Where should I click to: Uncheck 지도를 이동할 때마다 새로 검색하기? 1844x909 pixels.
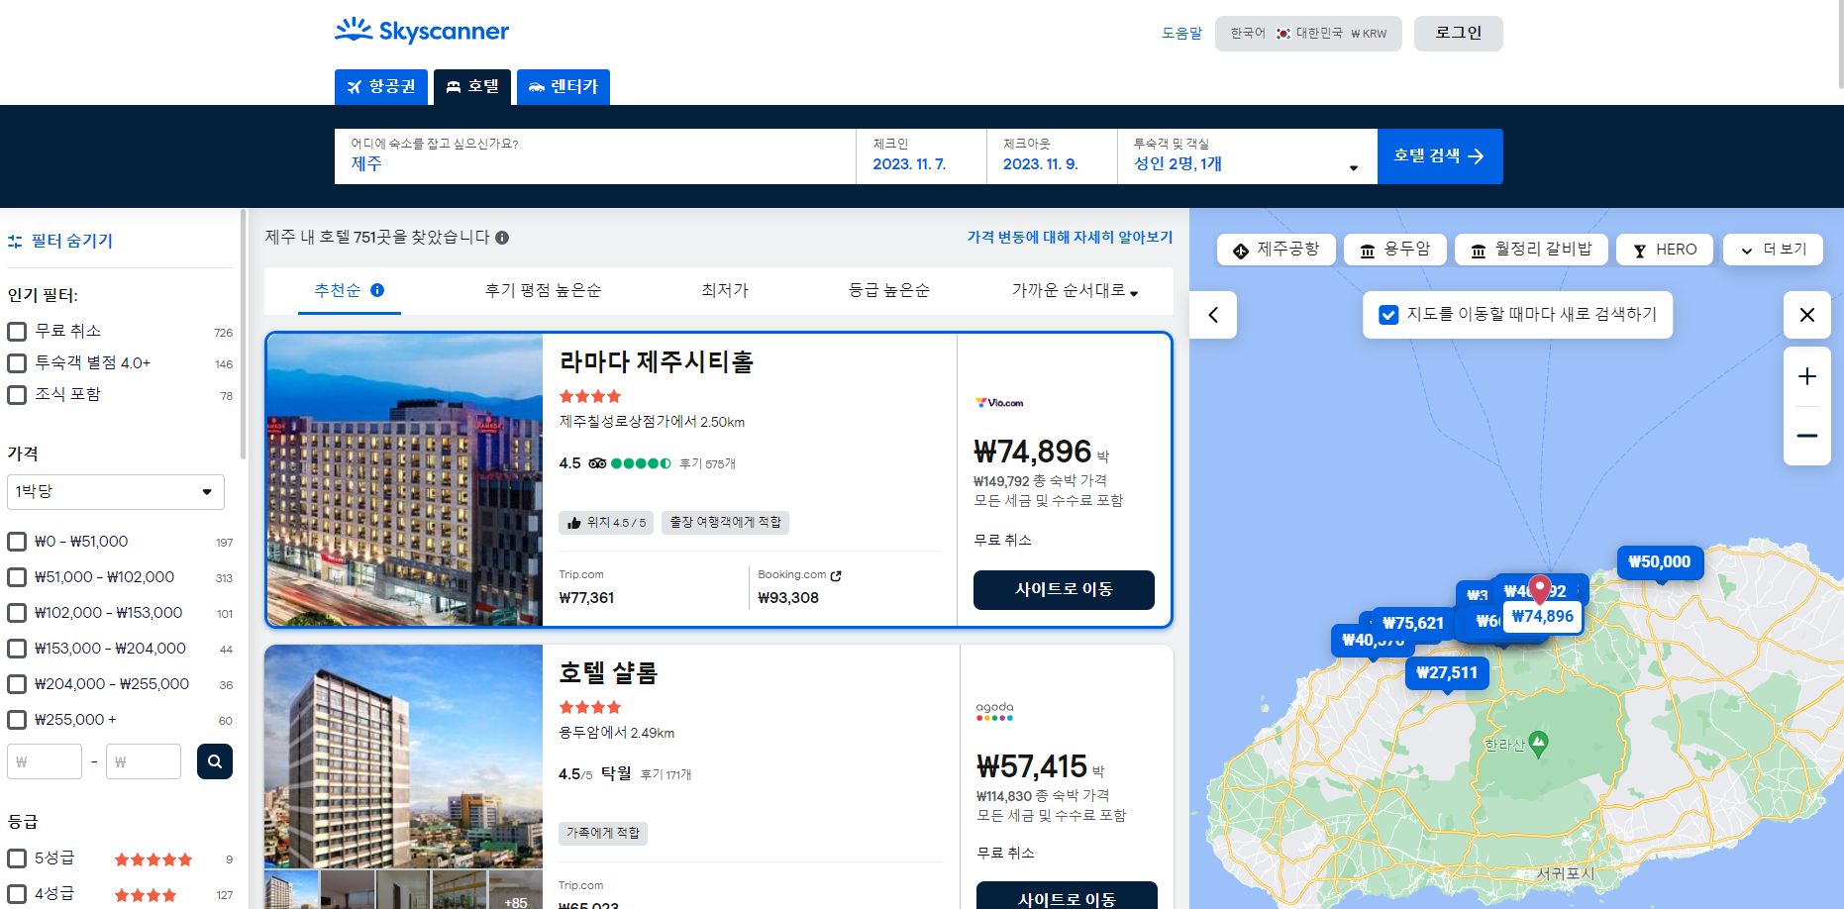(x=1388, y=315)
